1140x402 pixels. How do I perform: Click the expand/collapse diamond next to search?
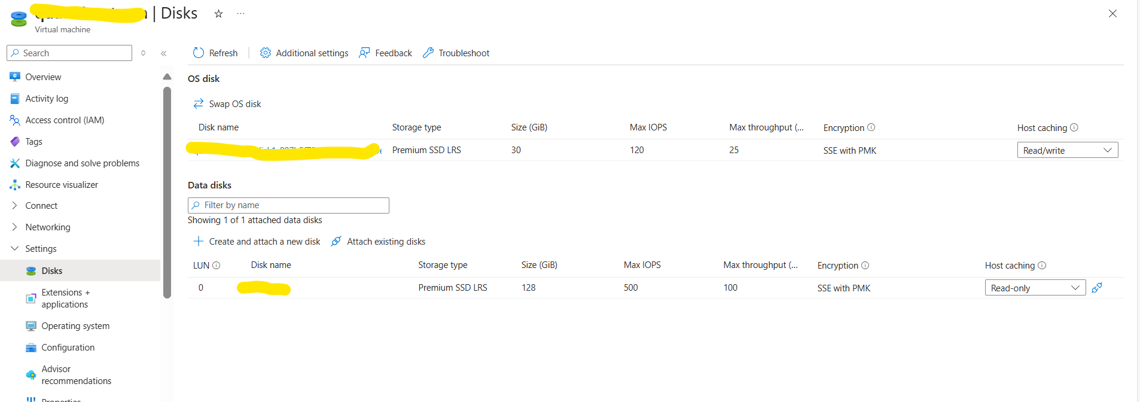tap(144, 53)
